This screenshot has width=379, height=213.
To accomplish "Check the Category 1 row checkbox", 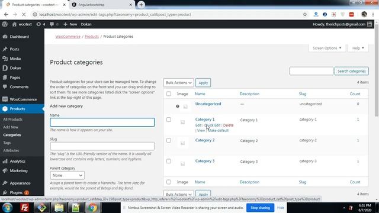I will tap(169, 120).
